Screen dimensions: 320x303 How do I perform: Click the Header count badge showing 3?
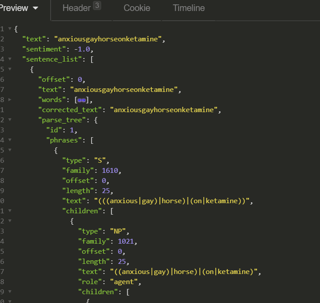tap(97, 6)
